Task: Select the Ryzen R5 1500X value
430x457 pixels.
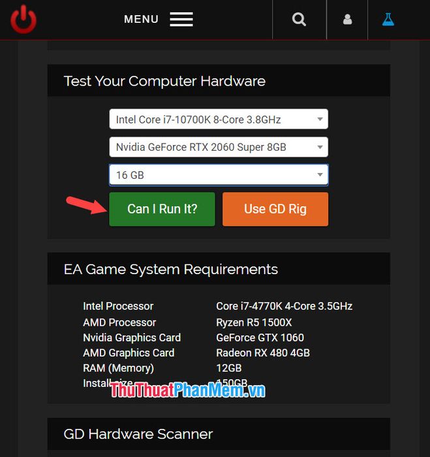Action: (x=254, y=323)
